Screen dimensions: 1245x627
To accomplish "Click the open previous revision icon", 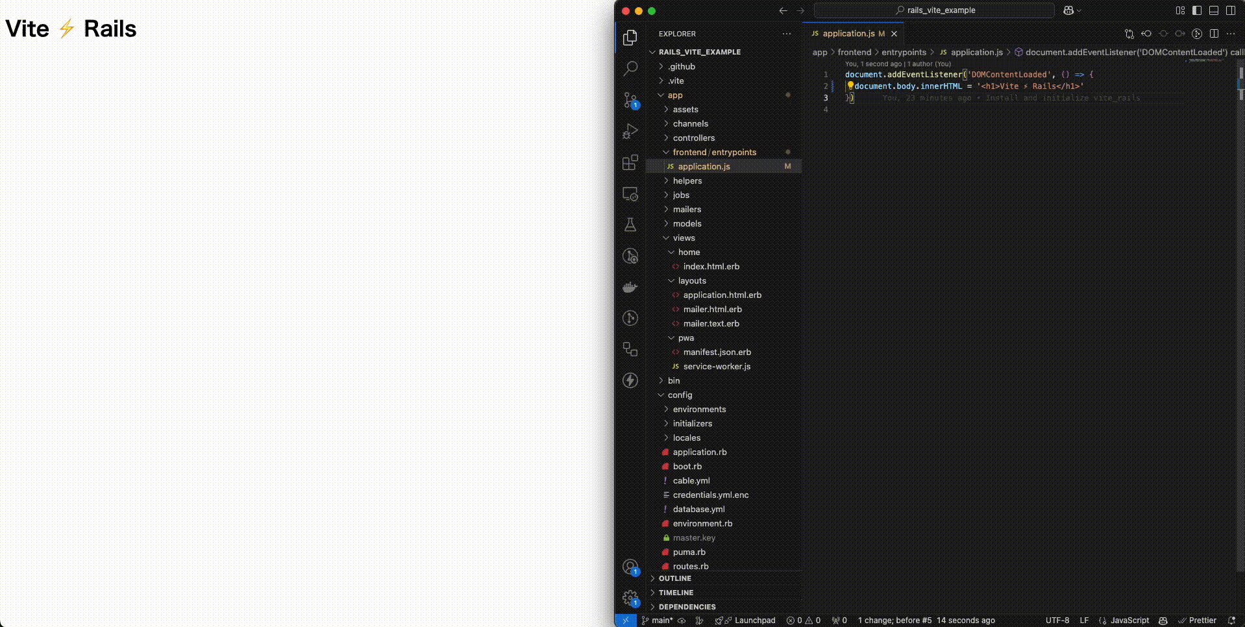I will coord(1146,34).
